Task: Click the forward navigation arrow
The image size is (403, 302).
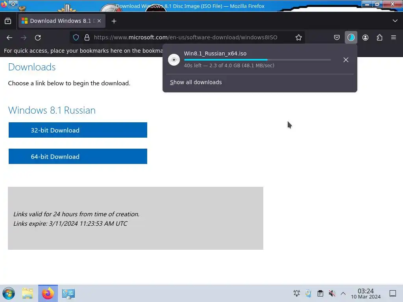Action: tap(24, 37)
